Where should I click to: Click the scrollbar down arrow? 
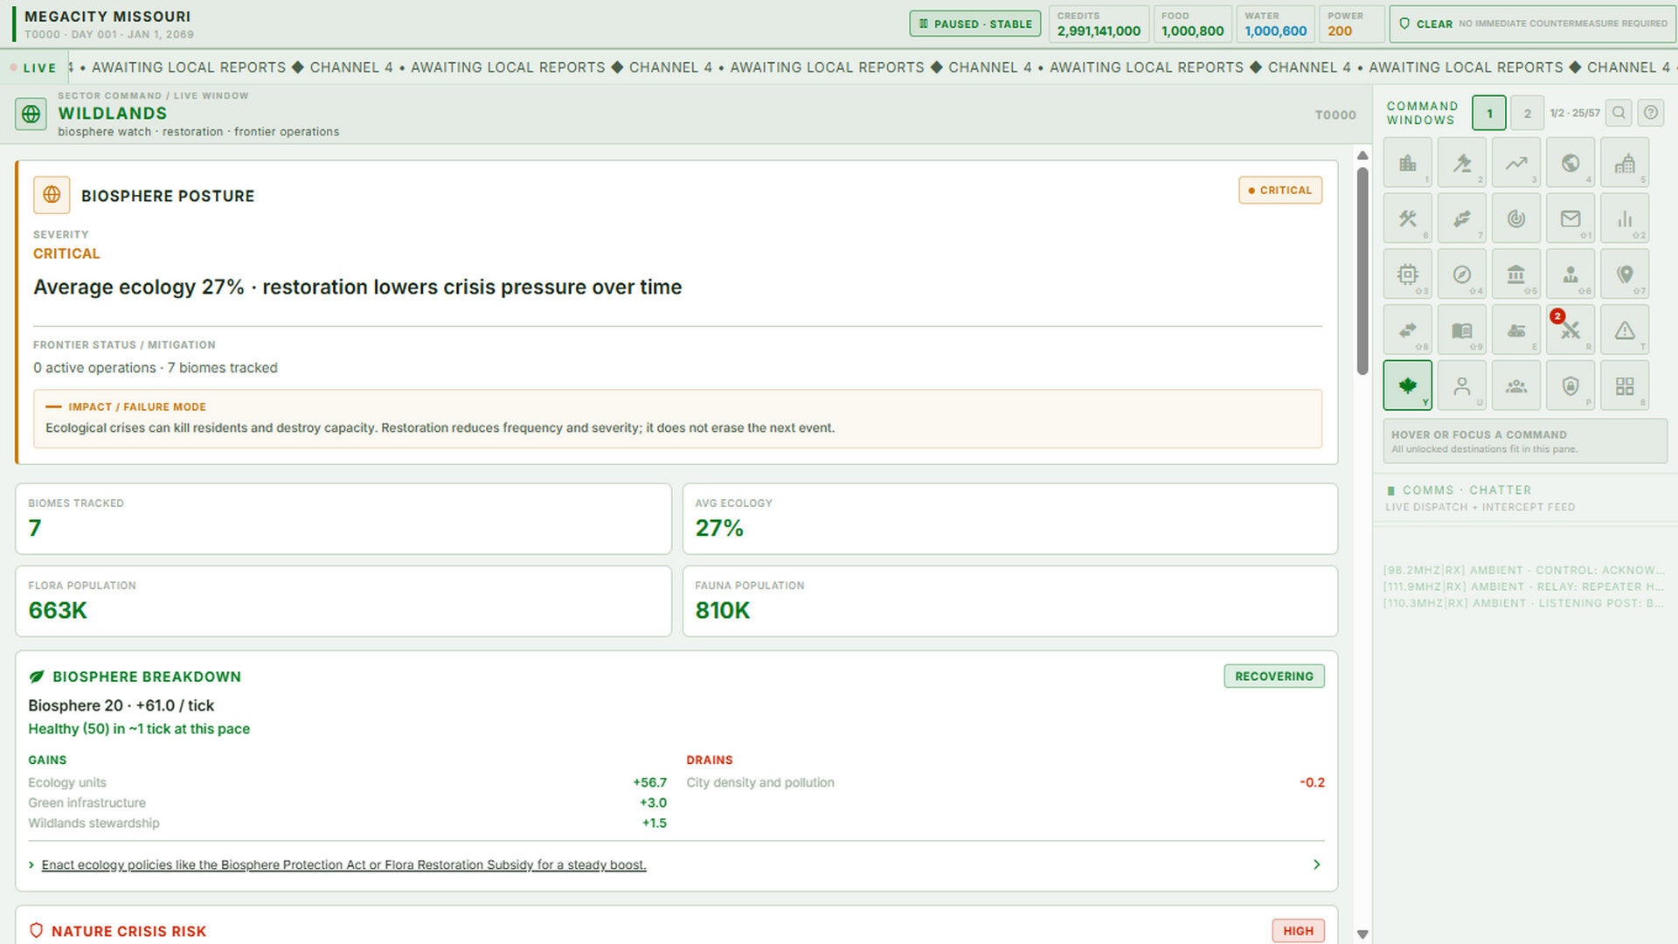click(1362, 934)
